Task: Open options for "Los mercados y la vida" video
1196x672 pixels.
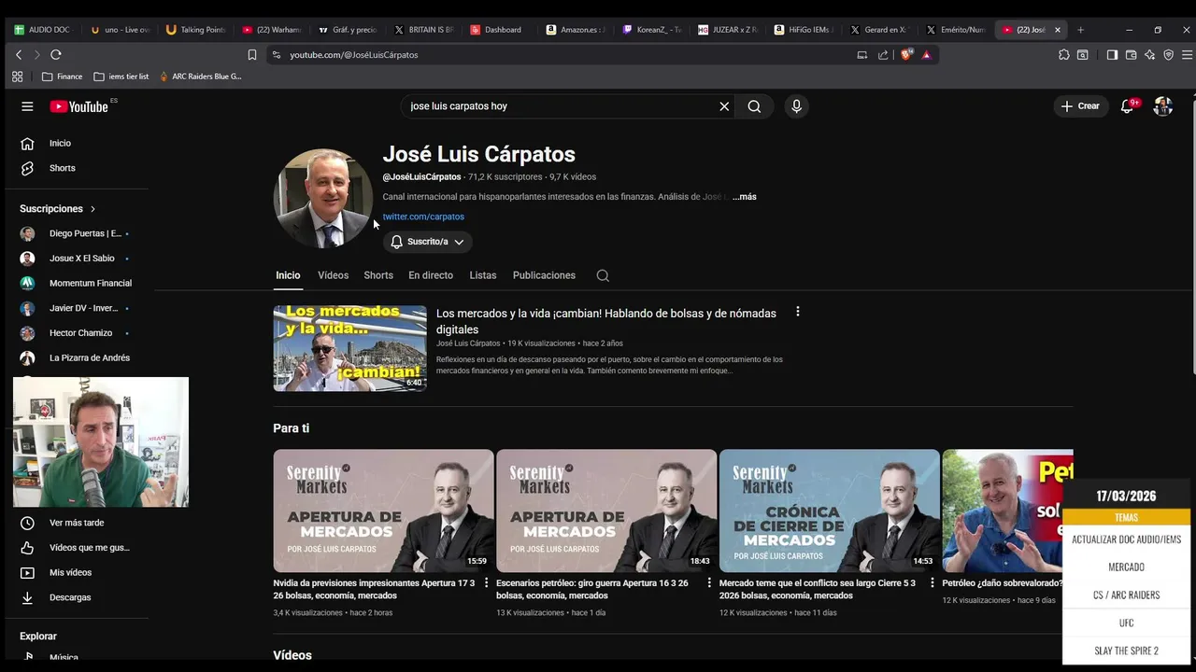Action: [x=797, y=312]
